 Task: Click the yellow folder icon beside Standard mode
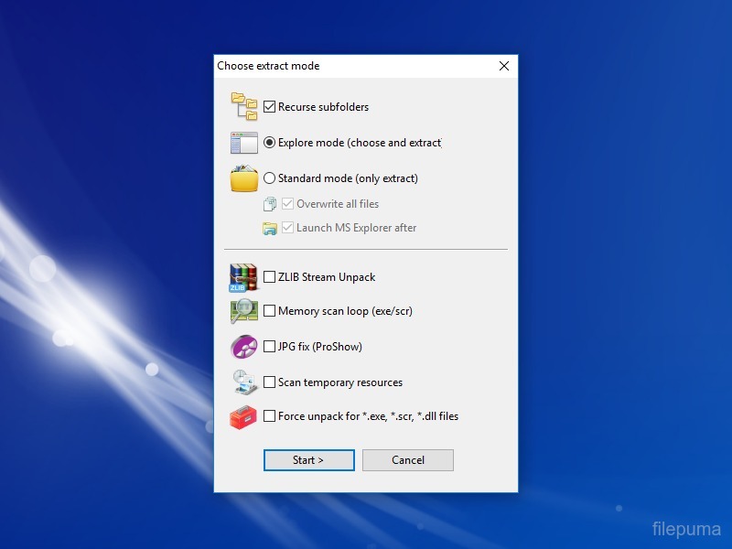pyautogui.click(x=243, y=178)
